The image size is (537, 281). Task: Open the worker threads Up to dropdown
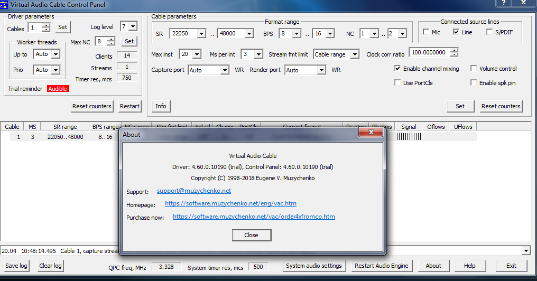[x=55, y=54]
